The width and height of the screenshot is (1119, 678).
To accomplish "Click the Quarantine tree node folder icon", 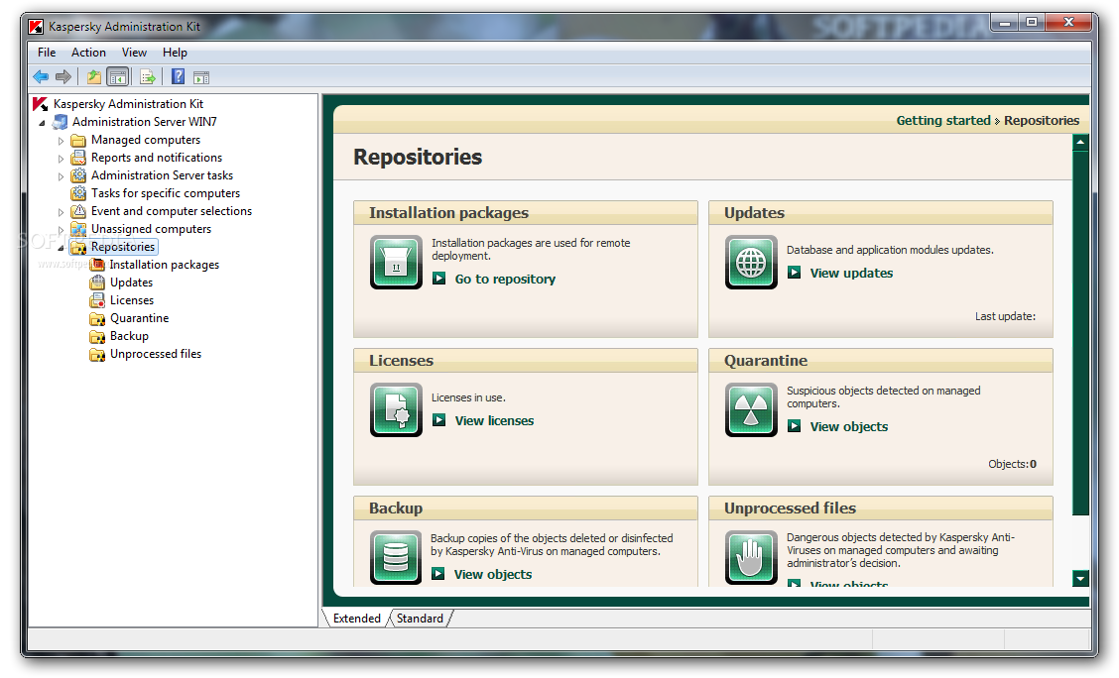I will click(x=97, y=318).
